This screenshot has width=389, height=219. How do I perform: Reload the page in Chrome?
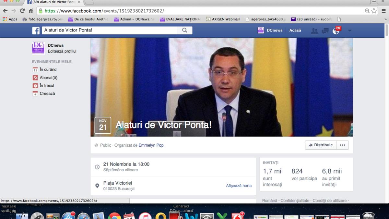point(22,11)
